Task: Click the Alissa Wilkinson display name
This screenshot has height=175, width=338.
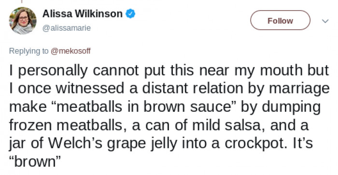Action: tap(83, 14)
